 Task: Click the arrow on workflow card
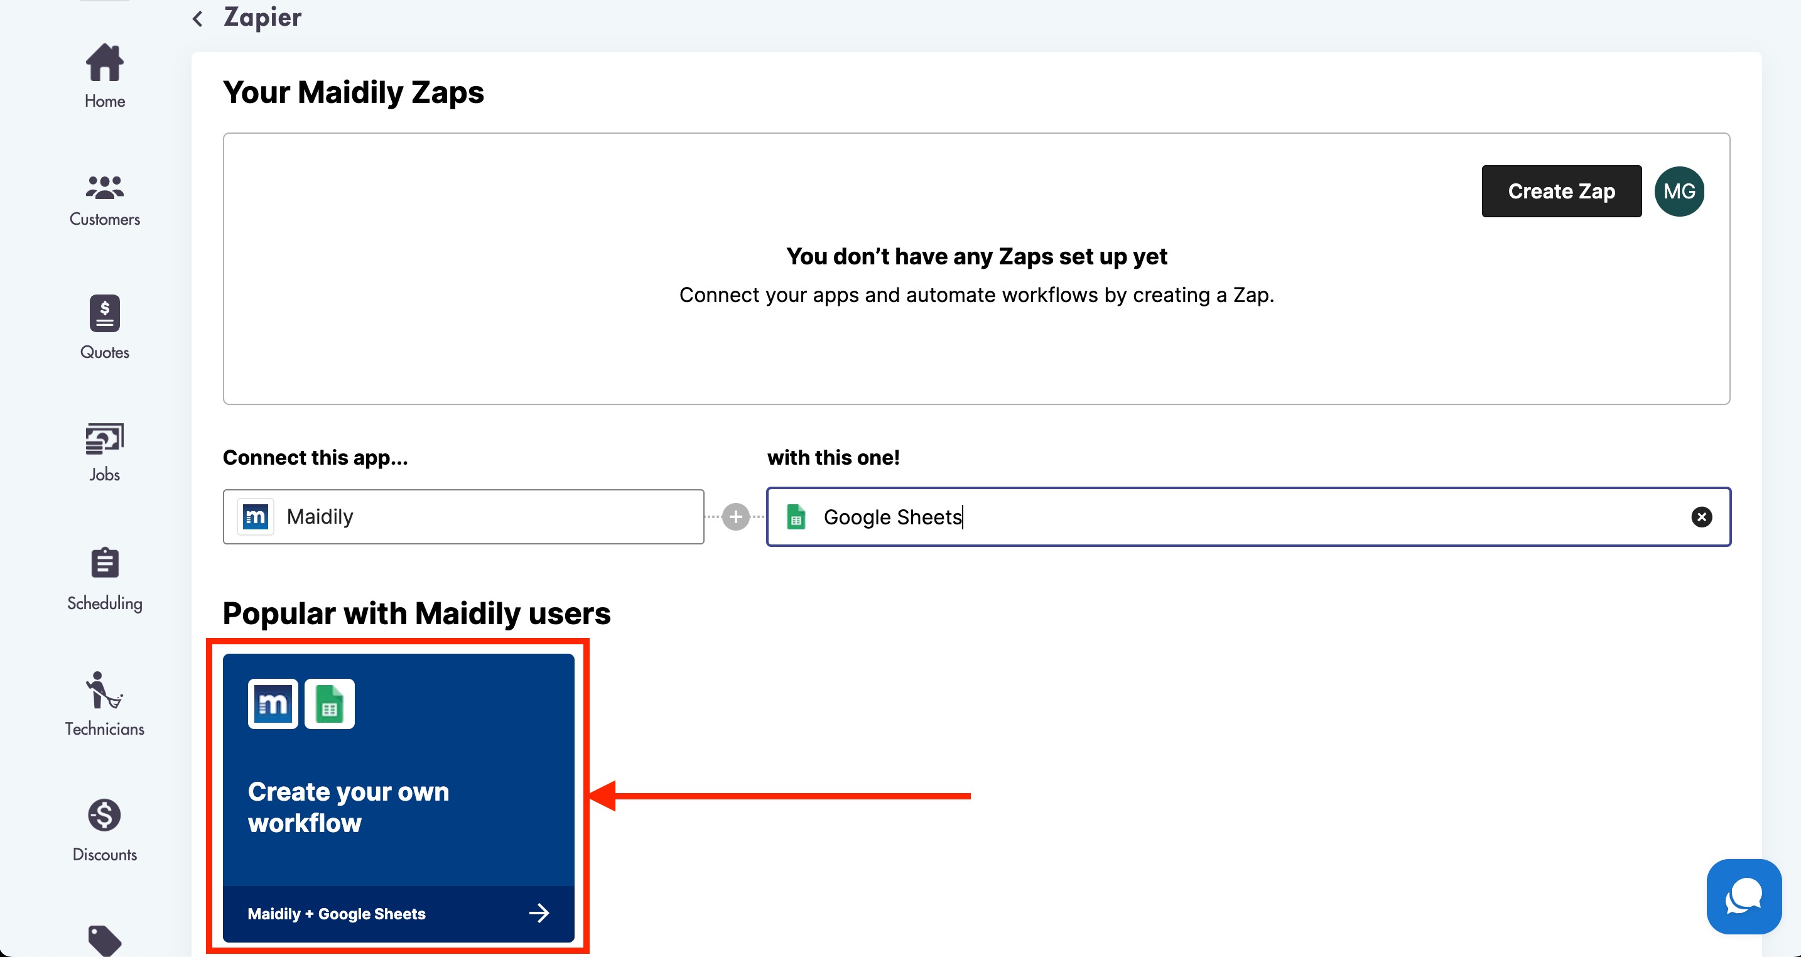click(x=538, y=913)
